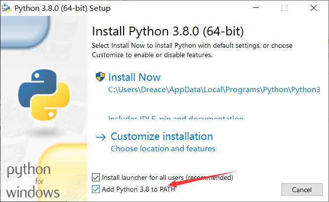Click 'Choose location and features' subtitle
The image size is (329, 202).
coord(163,148)
